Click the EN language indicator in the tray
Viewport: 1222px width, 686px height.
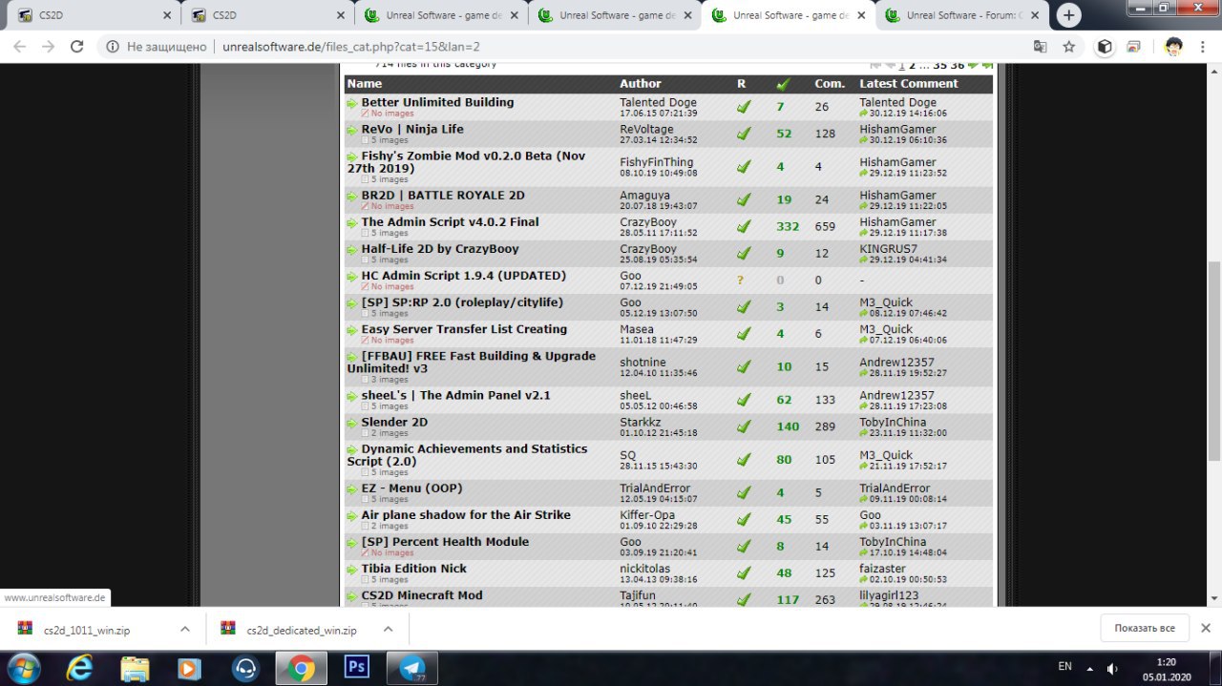(x=1064, y=667)
